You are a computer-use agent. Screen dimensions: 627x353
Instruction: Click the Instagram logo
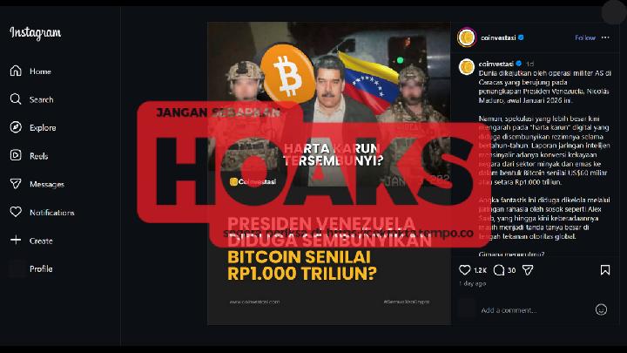coord(36,33)
